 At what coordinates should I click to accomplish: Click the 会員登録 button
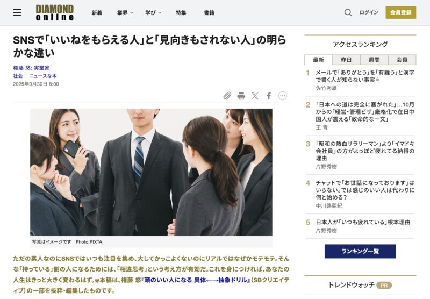[400, 12]
